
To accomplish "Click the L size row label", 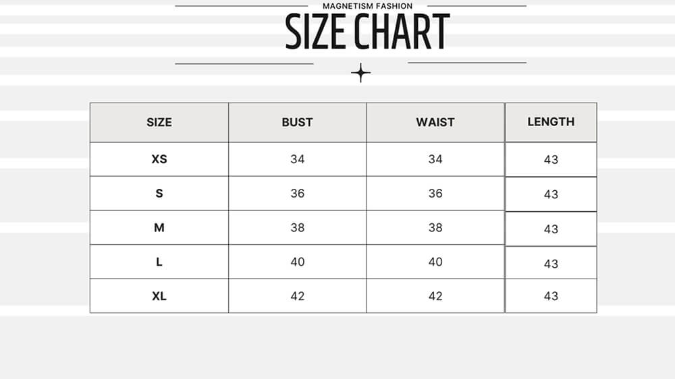I will pos(159,262).
